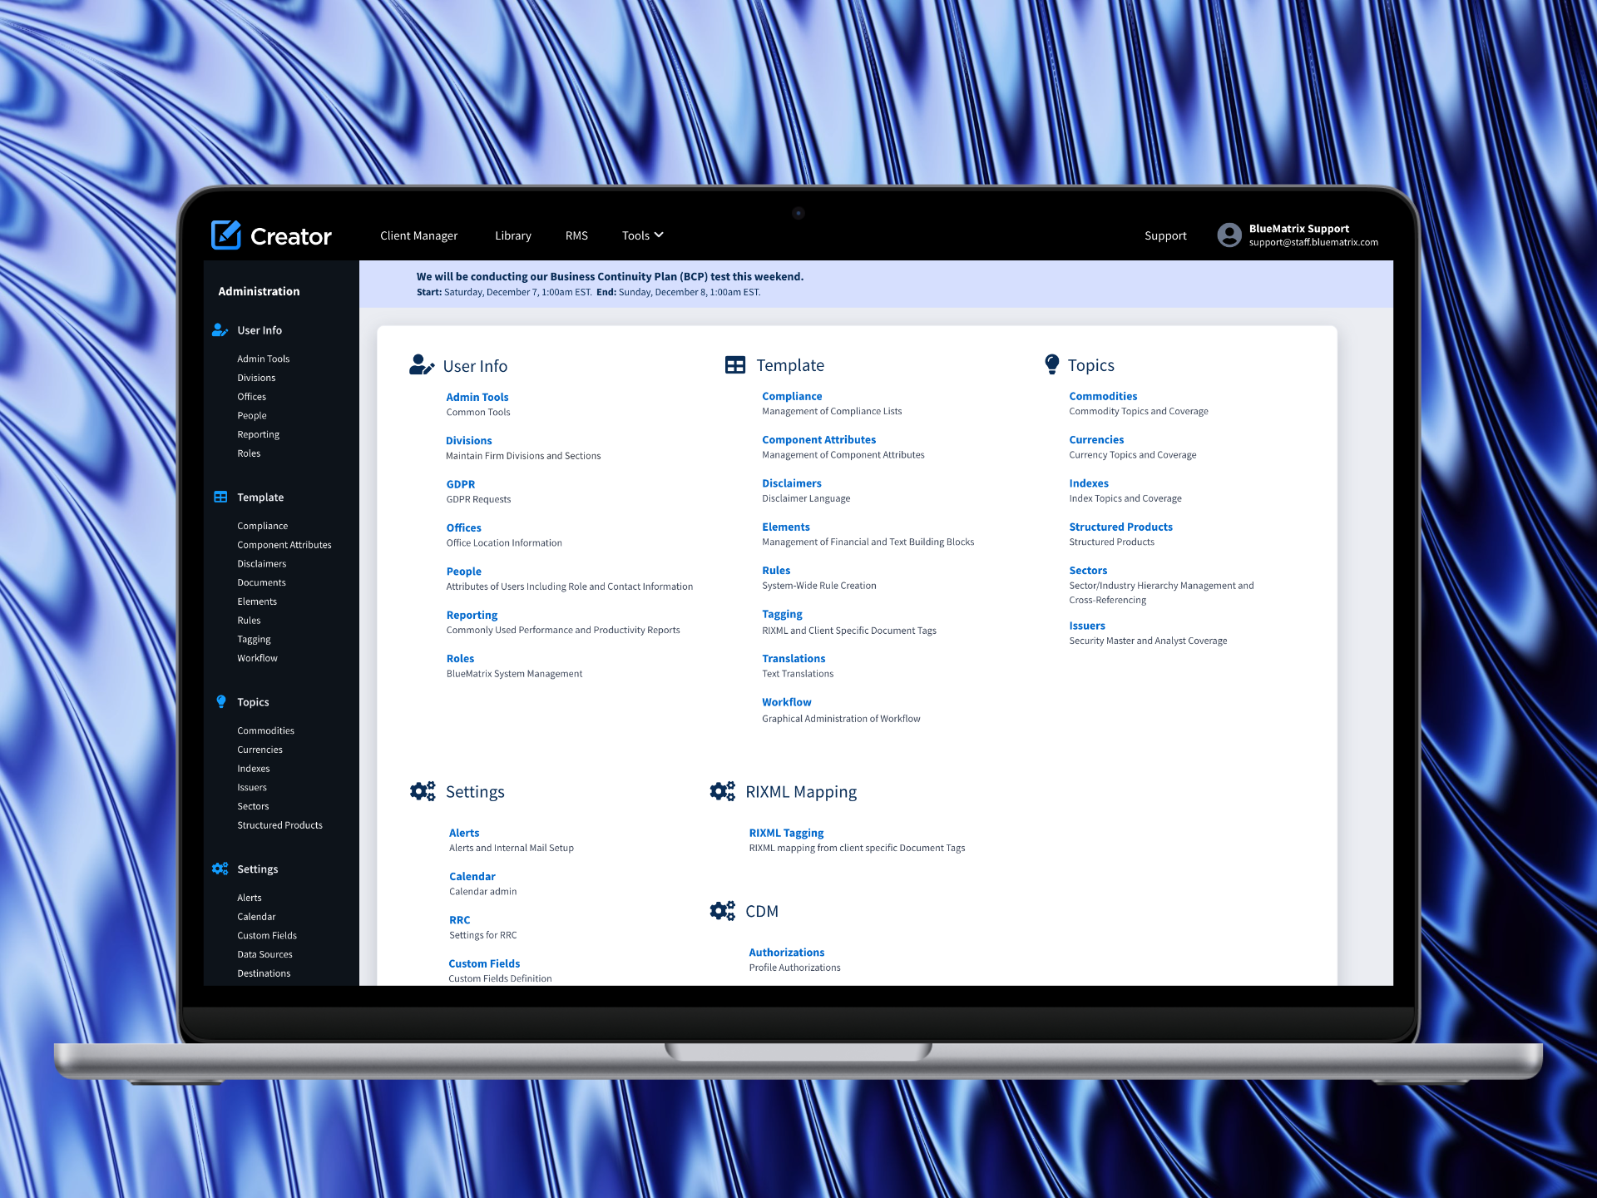Click sidebar Template grid icon
Screen dimensions: 1597x1198
(220, 497)
